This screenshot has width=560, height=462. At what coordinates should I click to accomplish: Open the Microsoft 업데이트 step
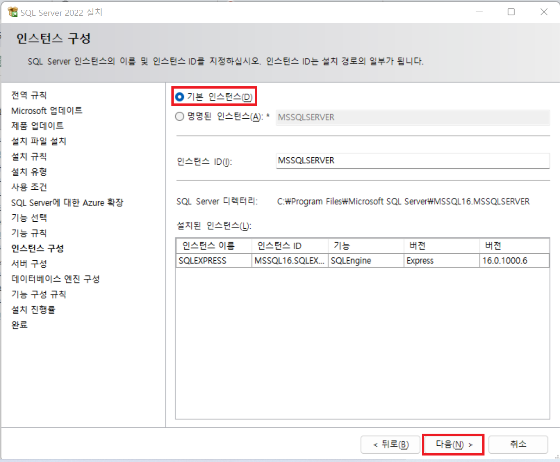coord(47,110)
